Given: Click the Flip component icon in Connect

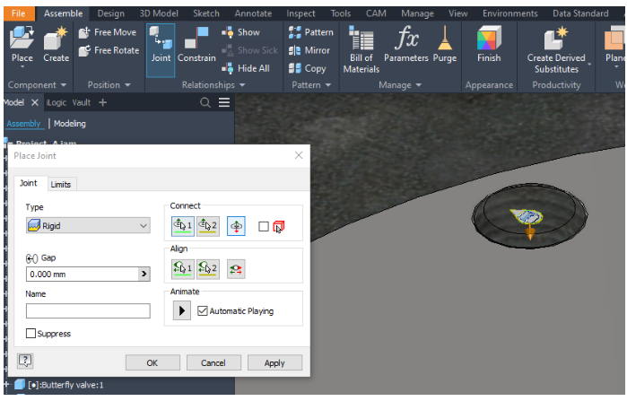Looking at the screenshot, I should [x=236, y=226].
